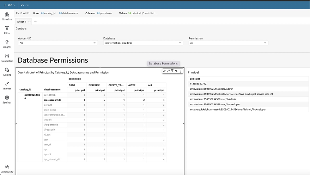
Task: Open the Filter panel in sidebar
Action: click(7, 30)
